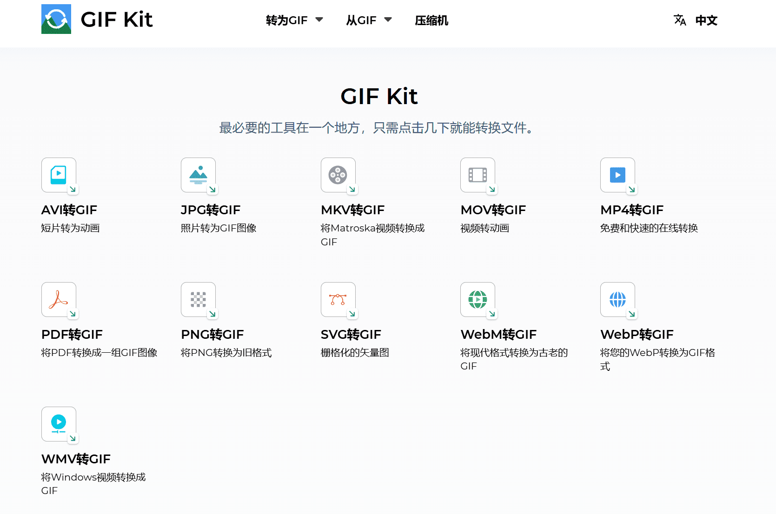Expand the chevron next to 转为GIF
The height and width of the screenshot is (514, 776).
tap(319, 20)
